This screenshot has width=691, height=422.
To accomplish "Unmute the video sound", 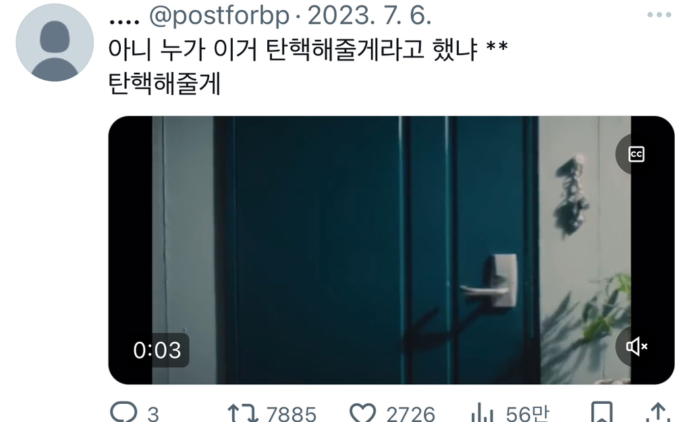I will (x=636, y=346).
